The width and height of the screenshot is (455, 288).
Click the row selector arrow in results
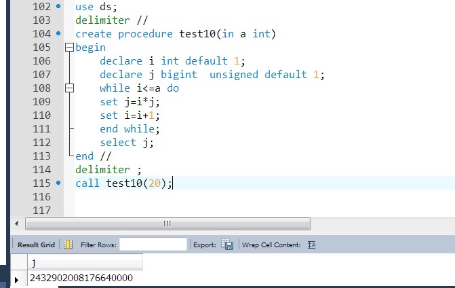click(16, 280)
